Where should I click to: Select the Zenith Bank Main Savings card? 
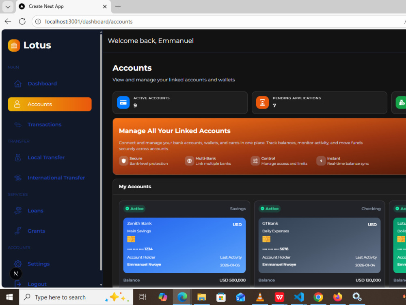click(x=184, y=245)
